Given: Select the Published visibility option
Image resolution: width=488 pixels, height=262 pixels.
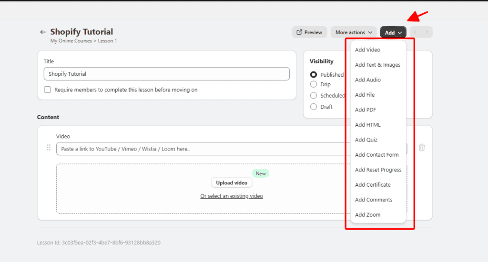Looking at the screenshot, I should (x=314, y=75).
